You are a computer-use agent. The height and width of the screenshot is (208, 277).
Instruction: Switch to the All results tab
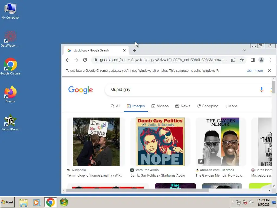click(x=115, y=106)
